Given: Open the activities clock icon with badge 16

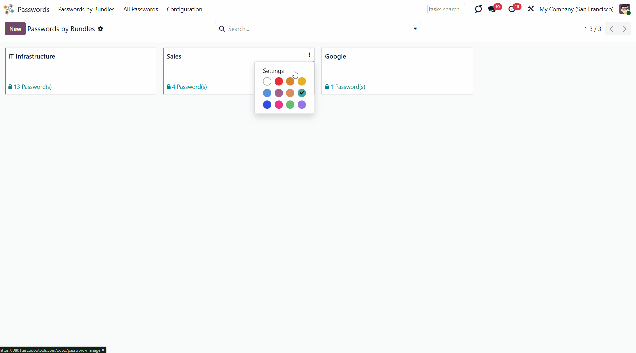Looking at the screenshot, I should click(x=512, y=9).
